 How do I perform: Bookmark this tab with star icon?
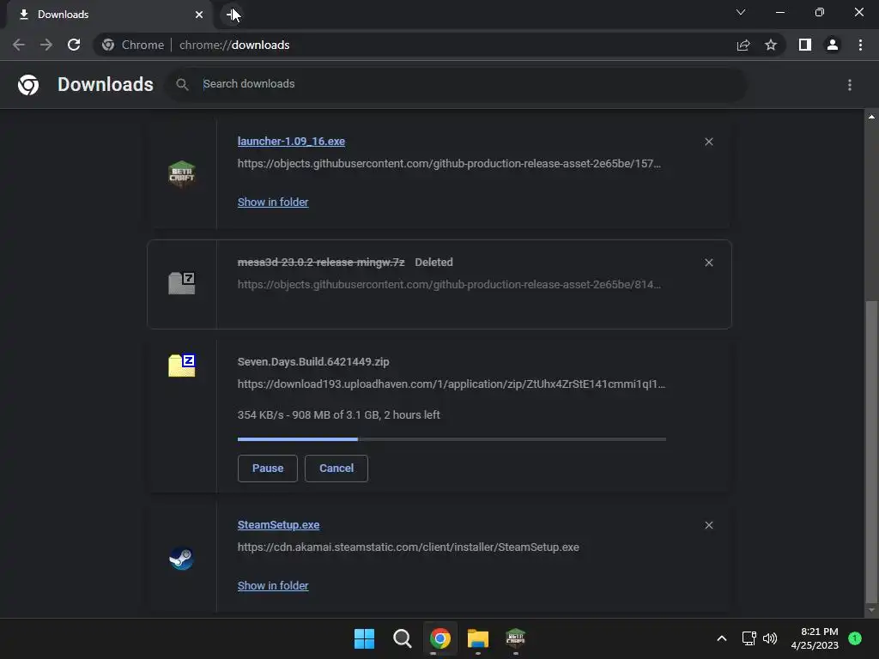[771, 45]
